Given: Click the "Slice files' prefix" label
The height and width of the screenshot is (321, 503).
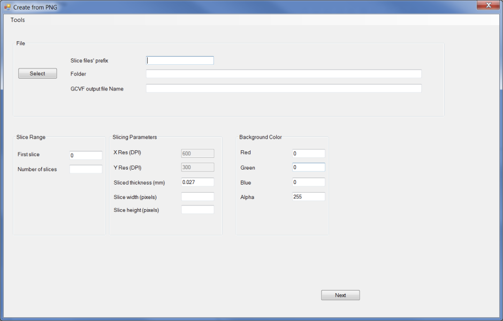Looking at the screenshot, I should click(89, 60).
